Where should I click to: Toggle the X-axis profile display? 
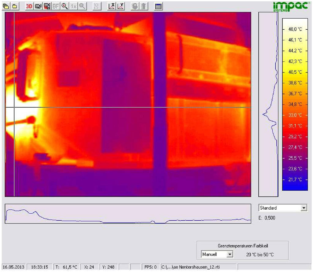point(112,6)
